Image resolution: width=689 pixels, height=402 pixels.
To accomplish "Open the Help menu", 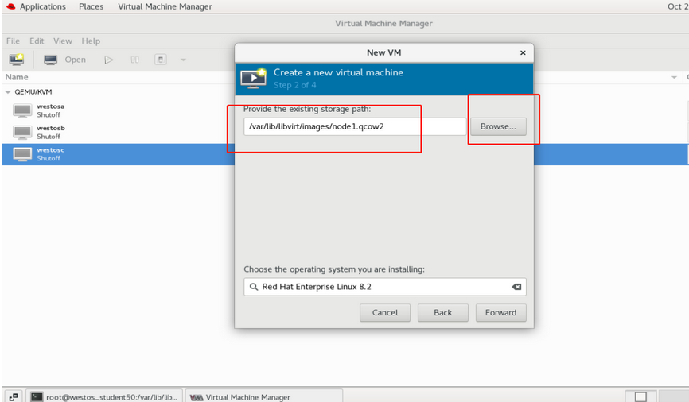I will 91,41.
